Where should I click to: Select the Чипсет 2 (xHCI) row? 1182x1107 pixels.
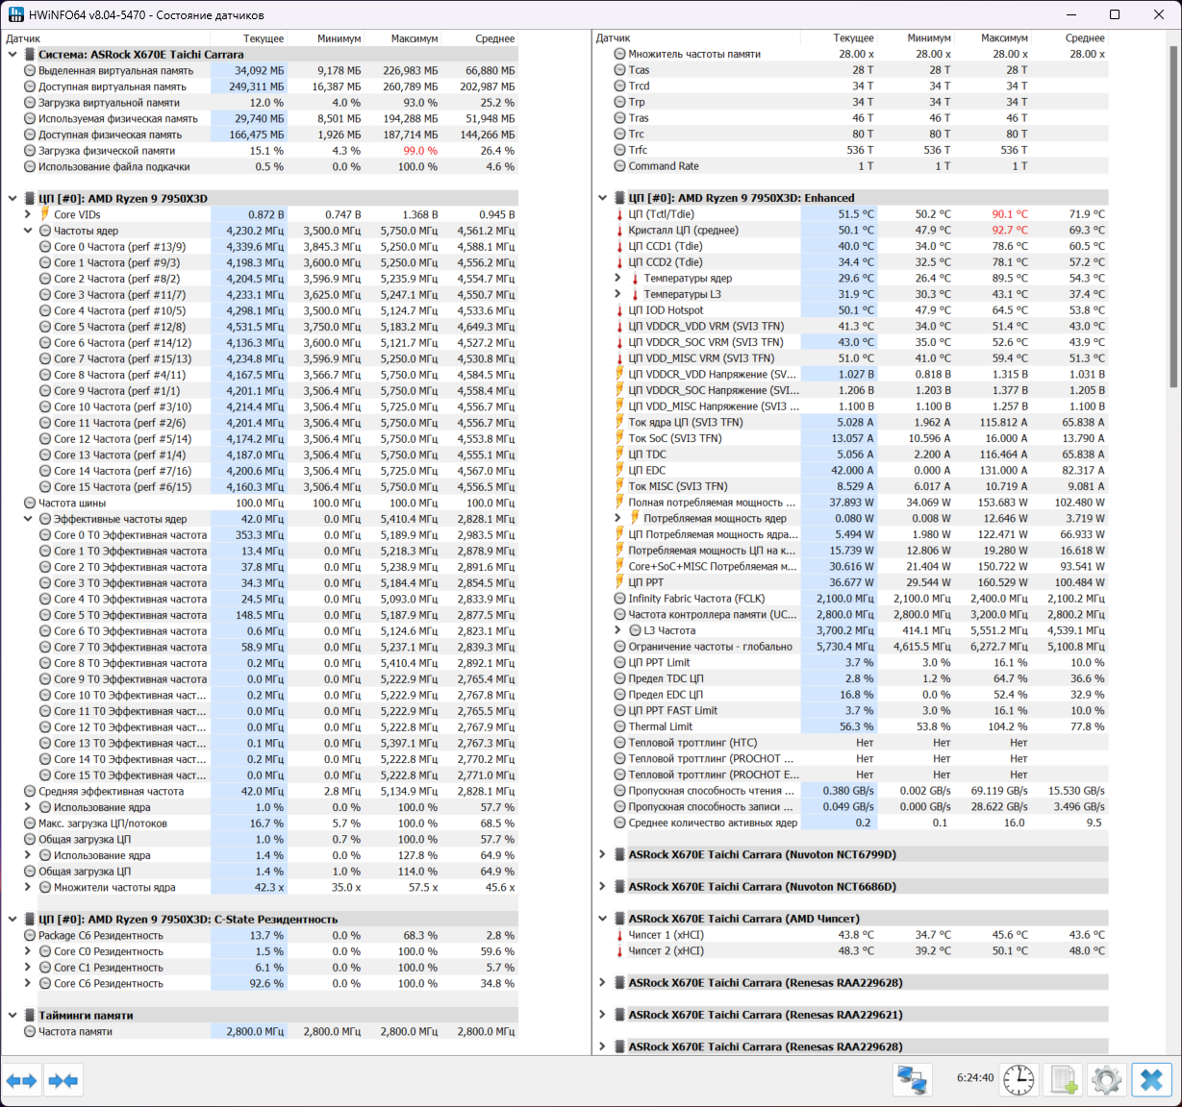(850, 951)
